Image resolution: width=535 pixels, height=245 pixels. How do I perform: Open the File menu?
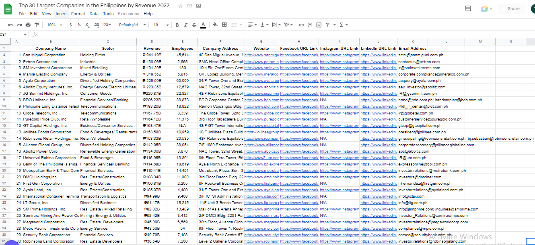(22, 14)
